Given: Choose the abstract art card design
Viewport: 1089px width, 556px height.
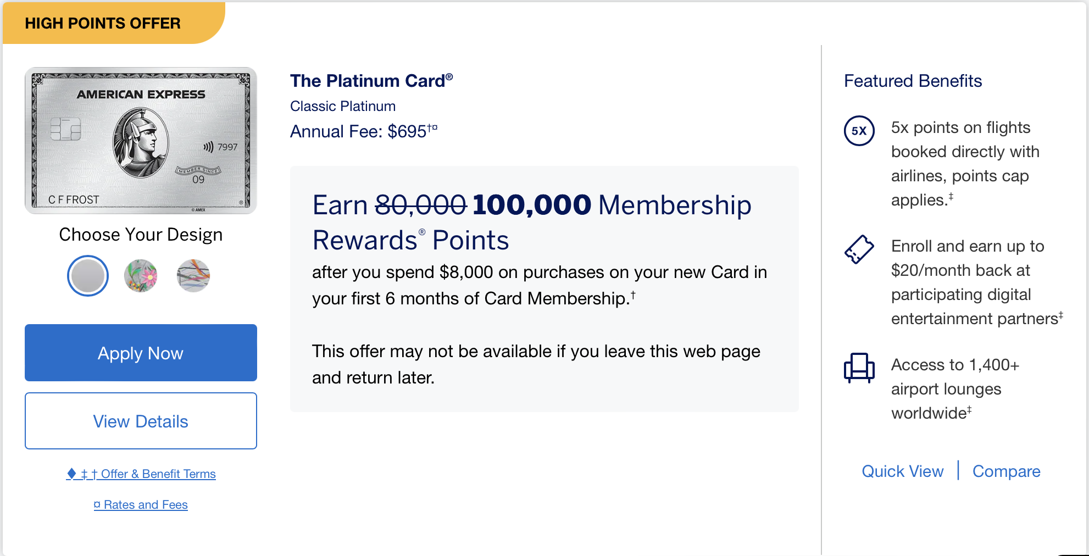Looking at the screenshot, I should click(193, 276).
